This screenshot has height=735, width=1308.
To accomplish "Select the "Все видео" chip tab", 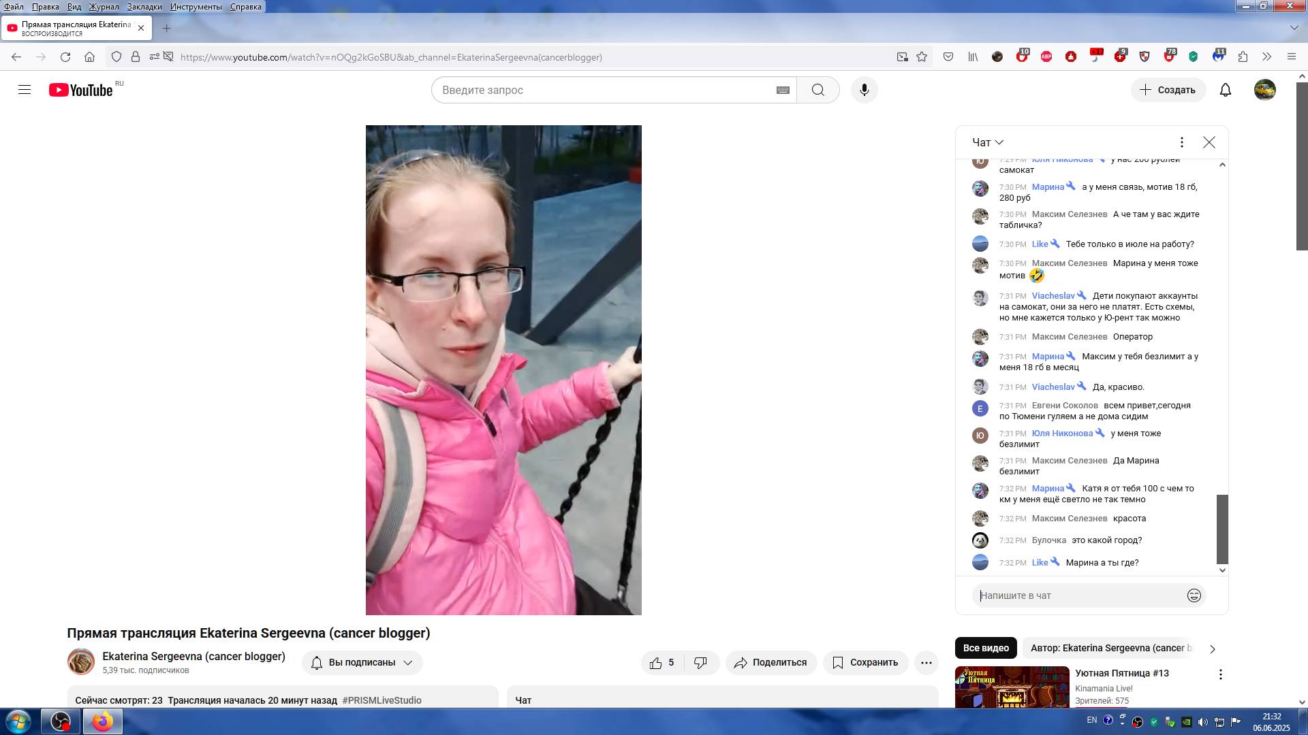I will point(985,648).
